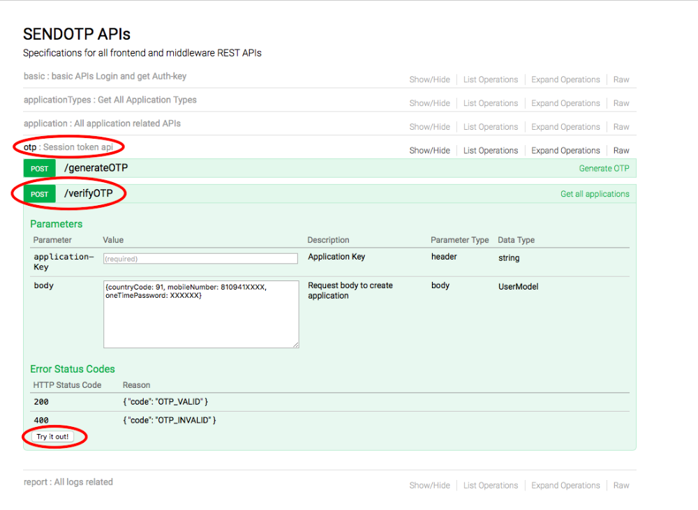Image resolution: width=698 pixels, height=510 pixels.
Task: Click the Get all applications summary link
Action: click(x=595, y=194)
